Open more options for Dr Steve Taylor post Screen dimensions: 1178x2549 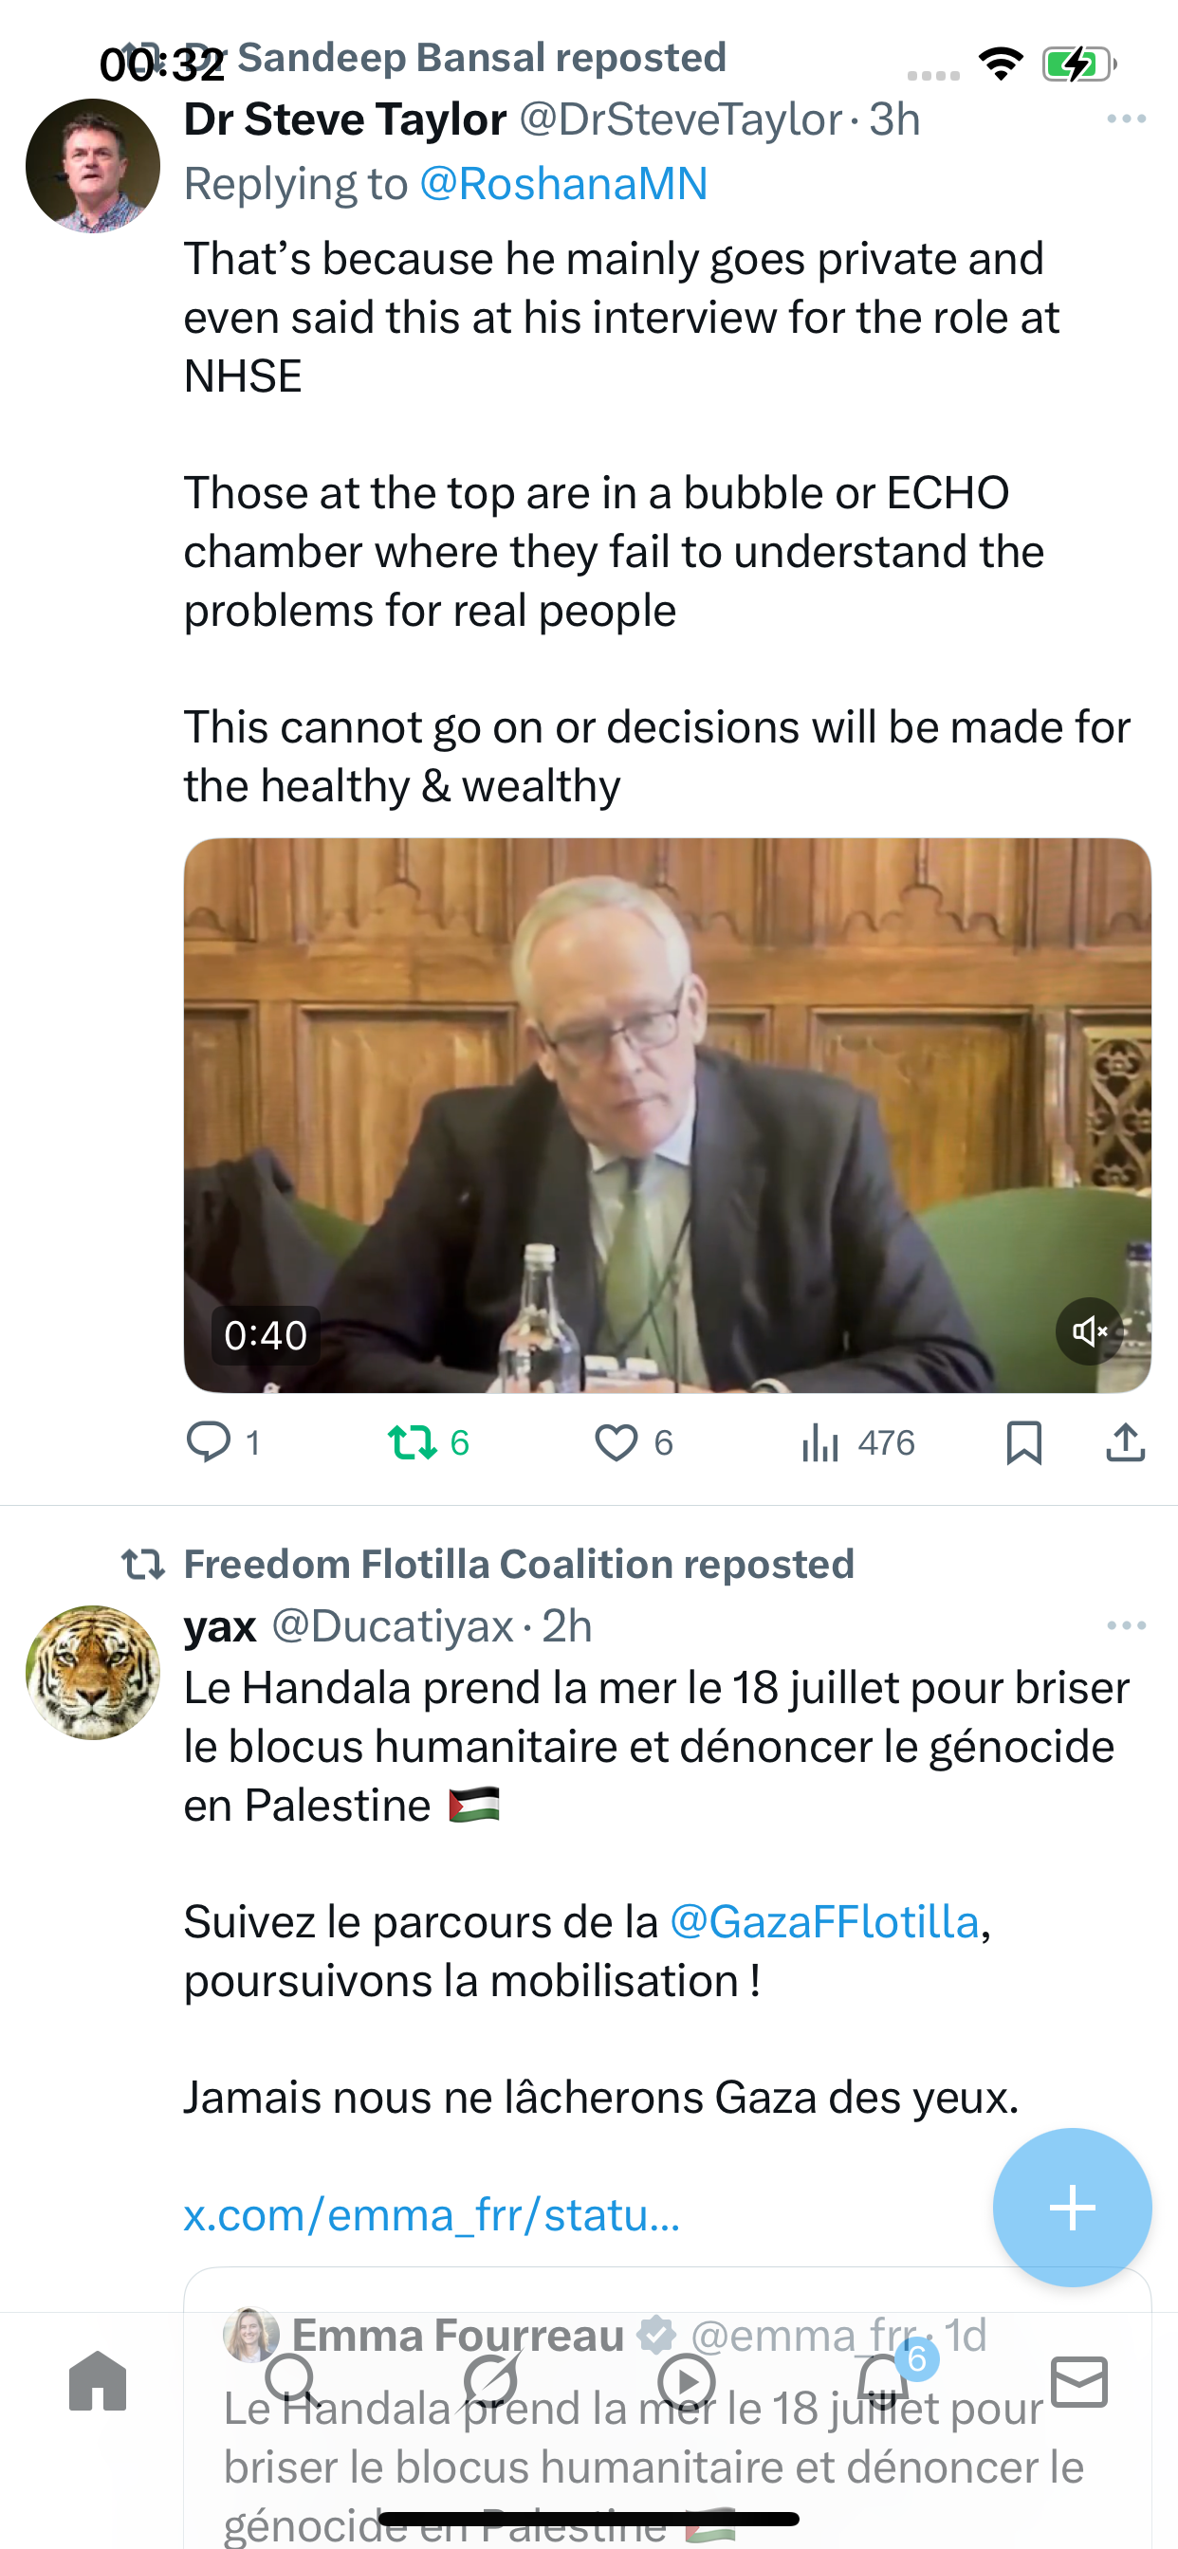(x=1127, y=119)
